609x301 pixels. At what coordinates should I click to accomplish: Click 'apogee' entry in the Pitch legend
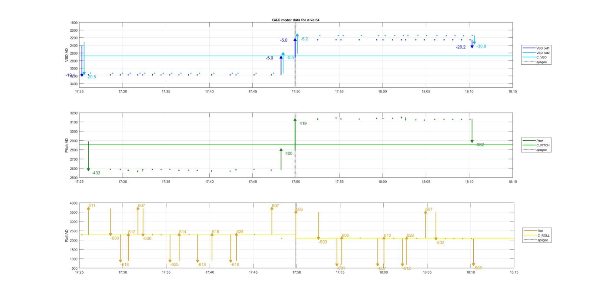click(541, 150)
